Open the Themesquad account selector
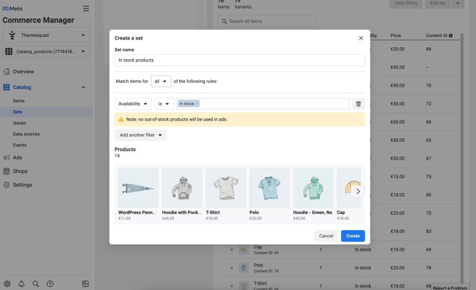The width and height of the screenshot is (476, 290). (46, 35)
